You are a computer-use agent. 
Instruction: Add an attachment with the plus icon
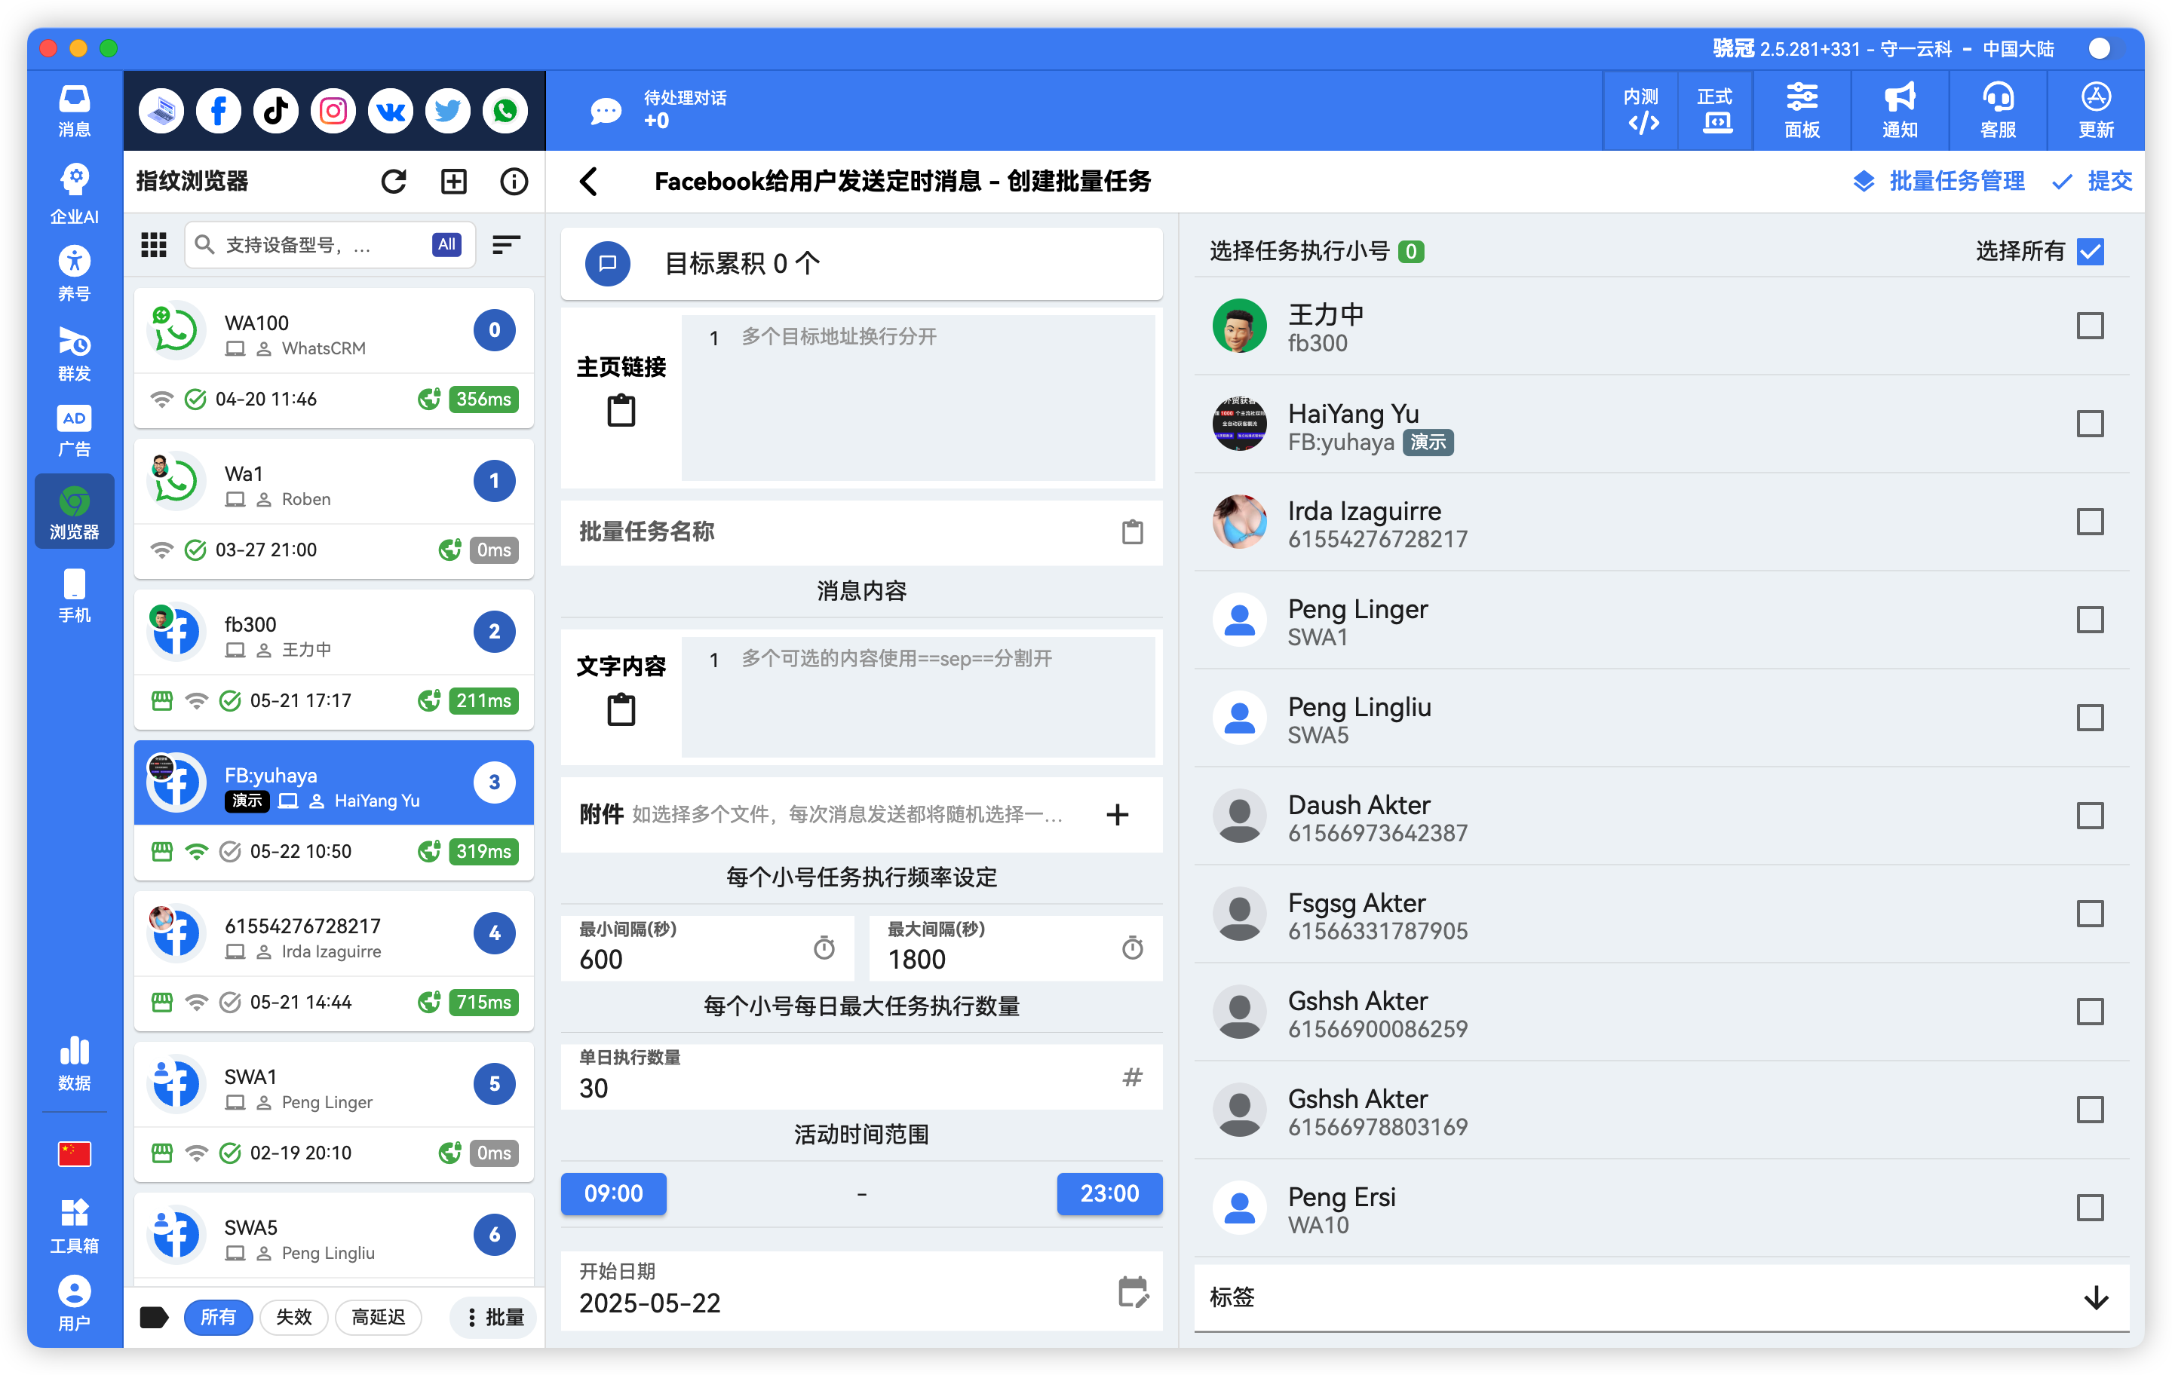[x=1117, y=814]
